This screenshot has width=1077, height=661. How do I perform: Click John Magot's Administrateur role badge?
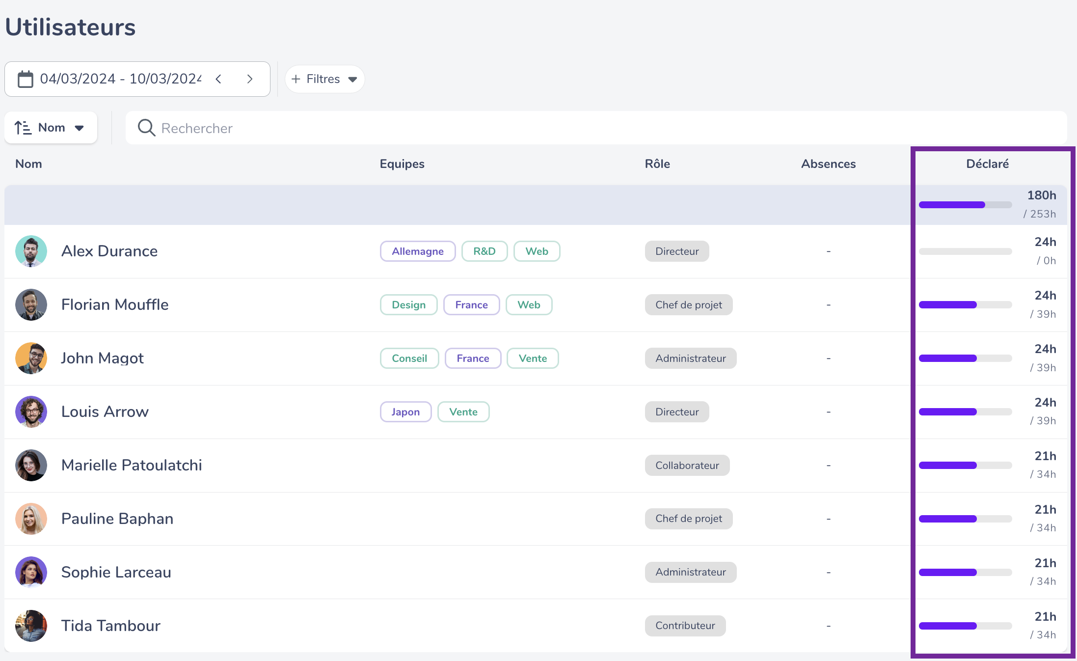691,358
